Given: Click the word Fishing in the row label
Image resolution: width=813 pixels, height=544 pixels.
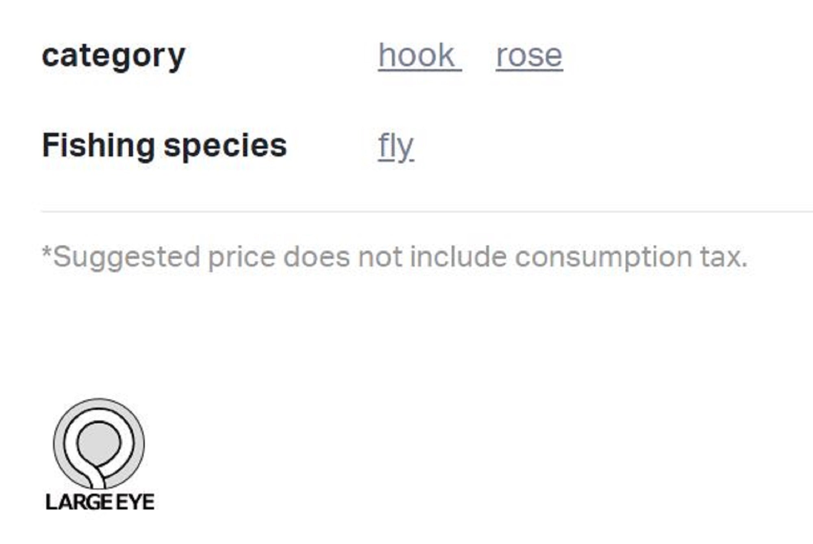Looking at the screenshot, I should 98,145.
